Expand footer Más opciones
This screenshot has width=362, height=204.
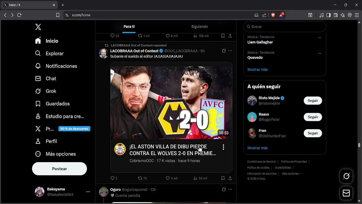coord(292,174)
